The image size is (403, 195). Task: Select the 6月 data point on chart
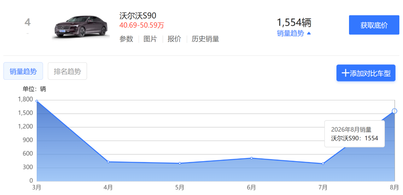click(x=251, y=158)
